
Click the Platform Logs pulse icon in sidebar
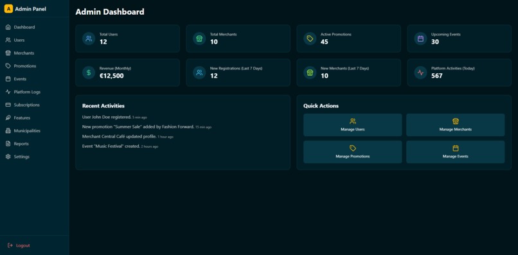pyautogui.click(x=8, y=92)
